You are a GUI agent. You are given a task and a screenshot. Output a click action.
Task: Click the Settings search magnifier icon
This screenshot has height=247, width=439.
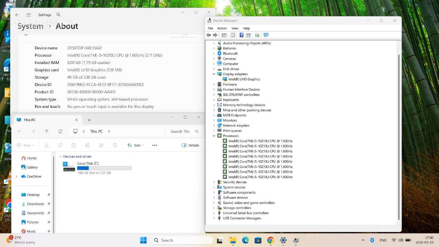tap(58, 15)
